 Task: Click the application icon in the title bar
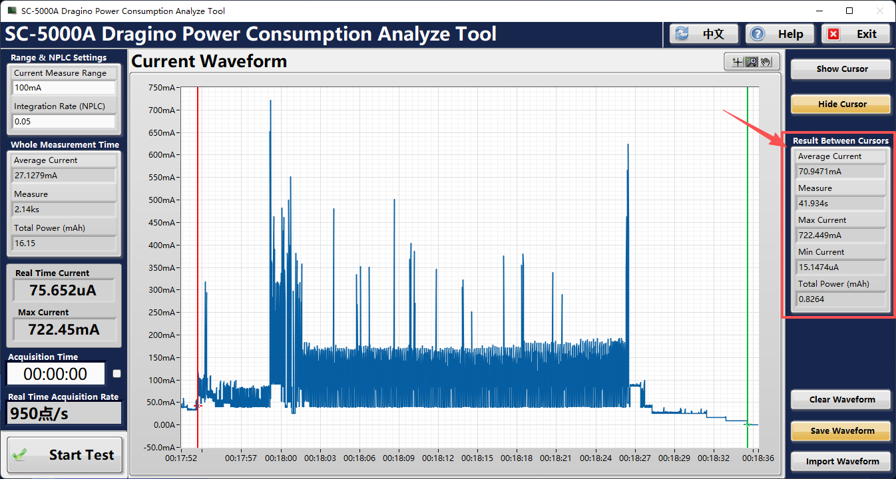tap(11, 11)
